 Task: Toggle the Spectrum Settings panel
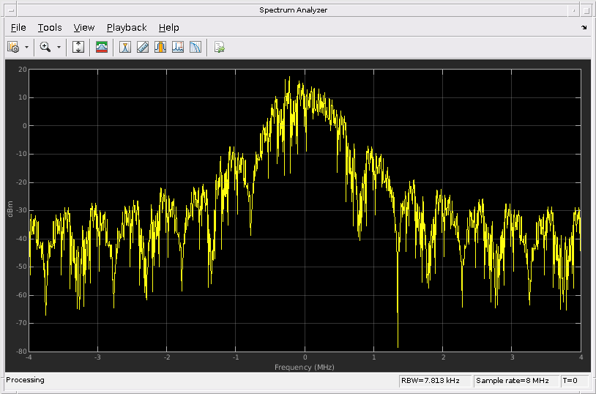tap(102, 47)
